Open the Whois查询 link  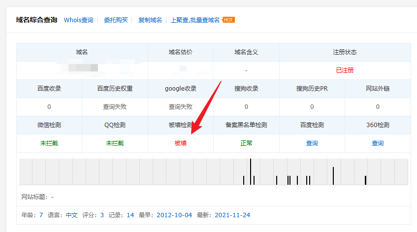pyautogui.click(x=78, y=20)
